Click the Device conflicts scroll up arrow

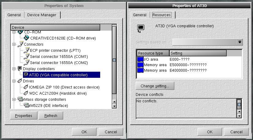coord(239,112)
